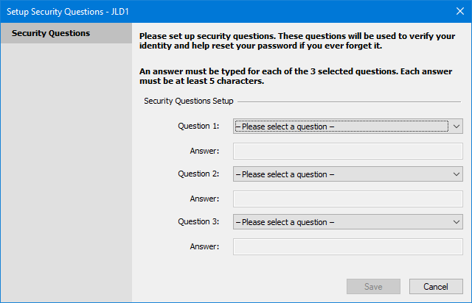Select the Security Questions sidebar item
The height and width of the screenshot is (303, 472).
51,33
